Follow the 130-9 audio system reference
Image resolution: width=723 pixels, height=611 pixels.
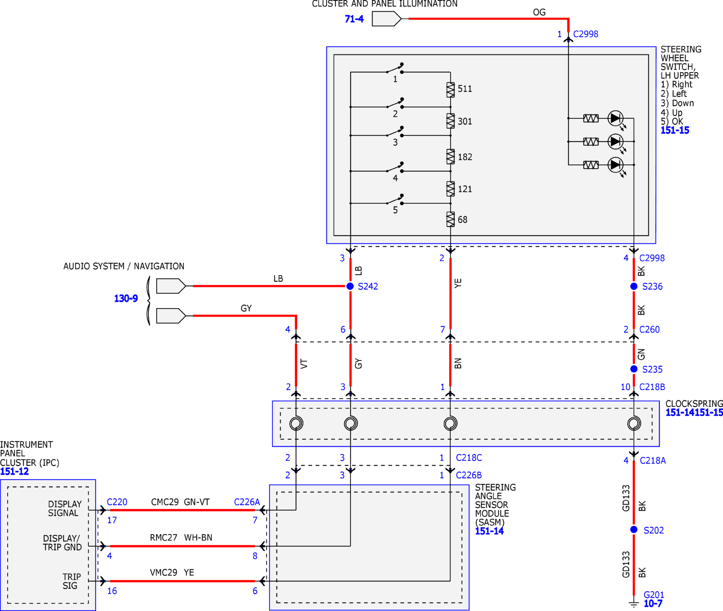(126, 298)
